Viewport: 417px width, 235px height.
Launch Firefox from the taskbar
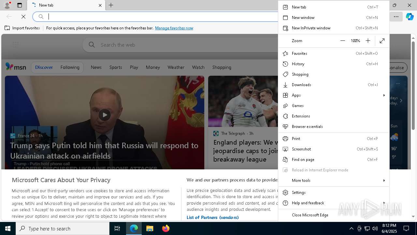166,228
